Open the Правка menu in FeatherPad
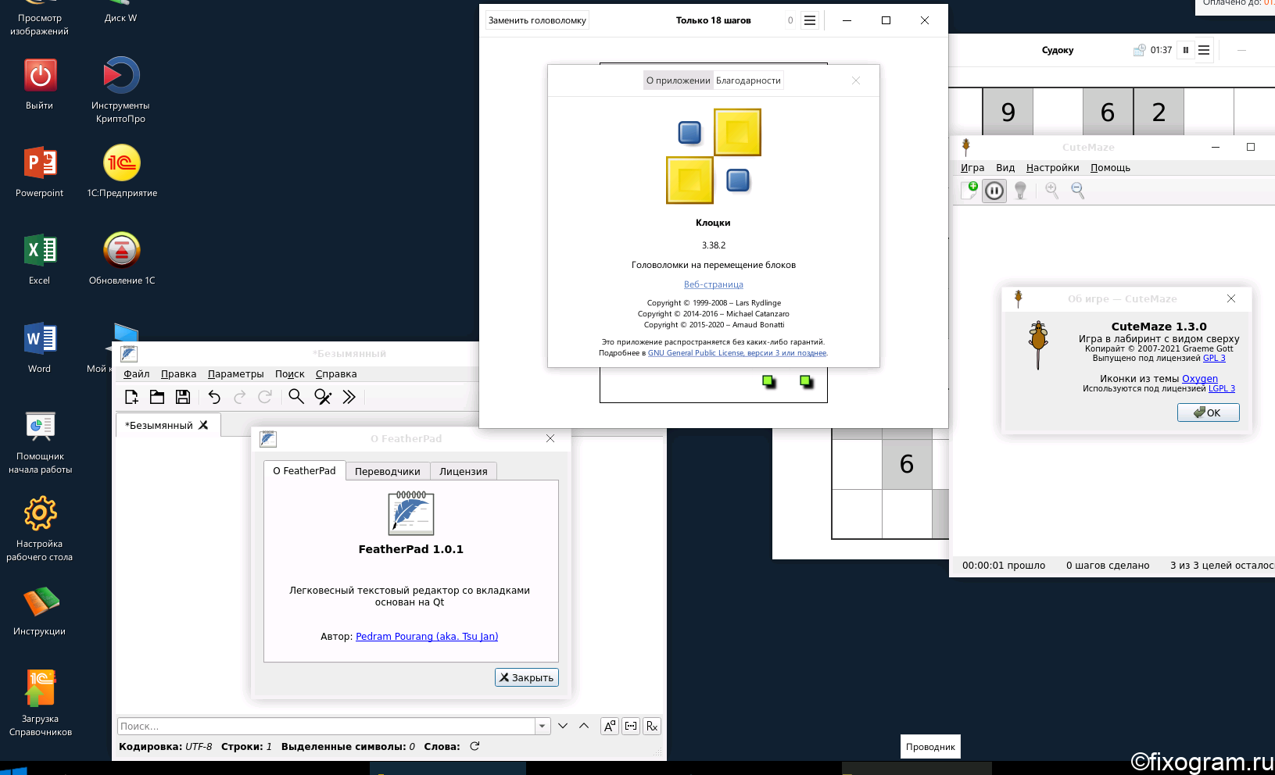Screen dimensions: 1275x775 coord(178,374)
